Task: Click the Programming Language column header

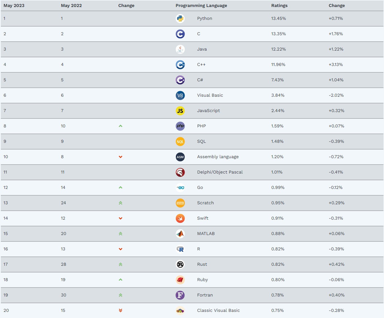Action: point(201,6)
